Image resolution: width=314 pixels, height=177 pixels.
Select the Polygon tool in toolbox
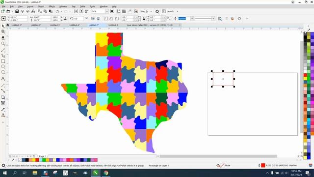pyautogui.click(x=3, y=72)
